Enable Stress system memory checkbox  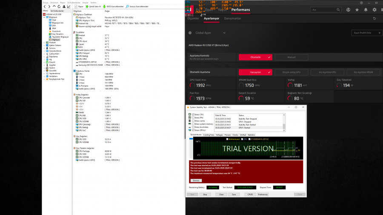[193, 124]
